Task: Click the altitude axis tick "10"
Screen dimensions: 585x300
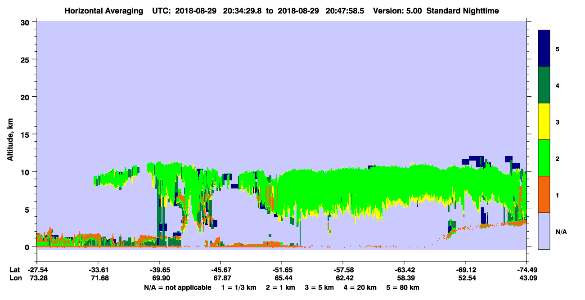Action: point(26,172)
